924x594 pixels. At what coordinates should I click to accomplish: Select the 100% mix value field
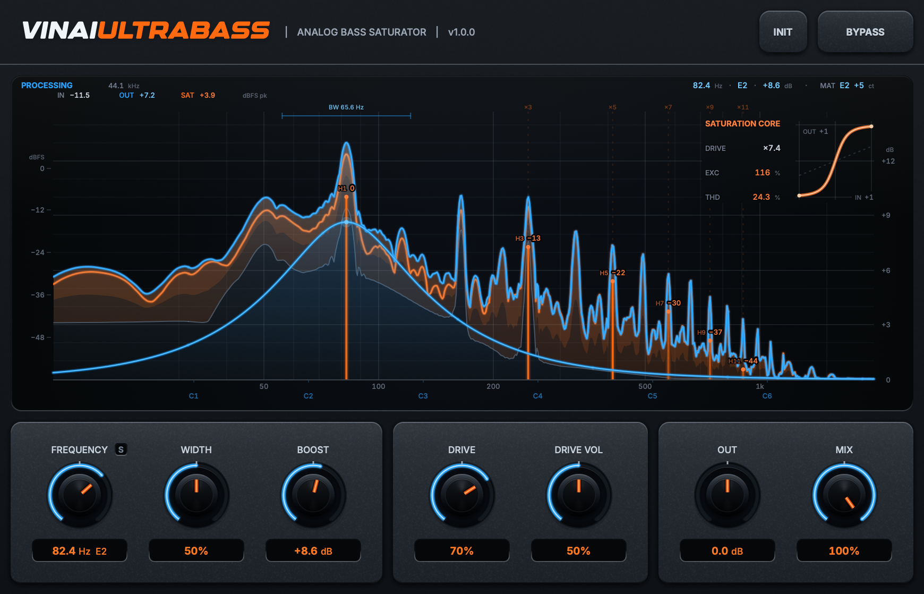point(844,550)
